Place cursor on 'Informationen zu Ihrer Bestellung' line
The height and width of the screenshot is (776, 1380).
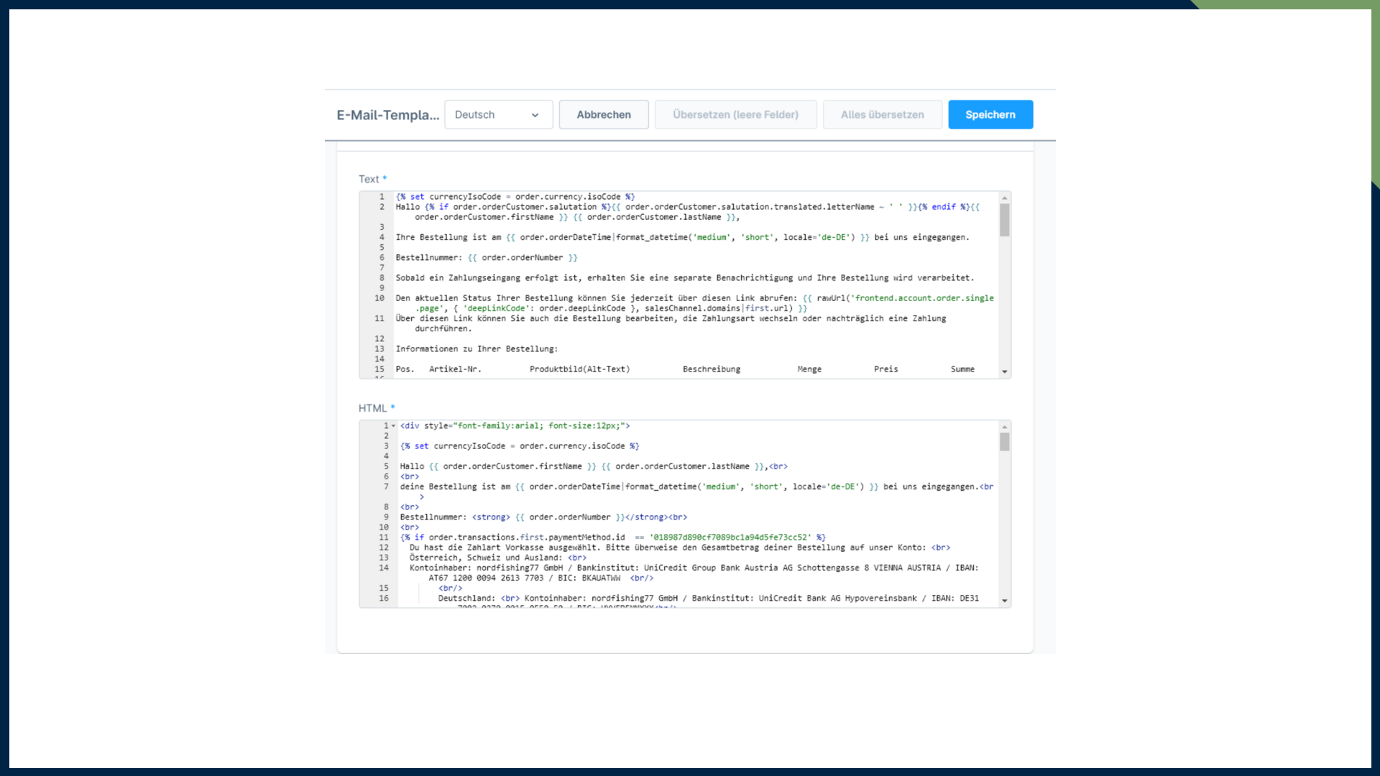tap(477, 349)
